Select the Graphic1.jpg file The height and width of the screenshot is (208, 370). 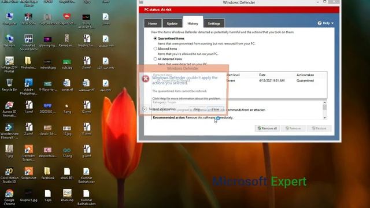(28, 195)
